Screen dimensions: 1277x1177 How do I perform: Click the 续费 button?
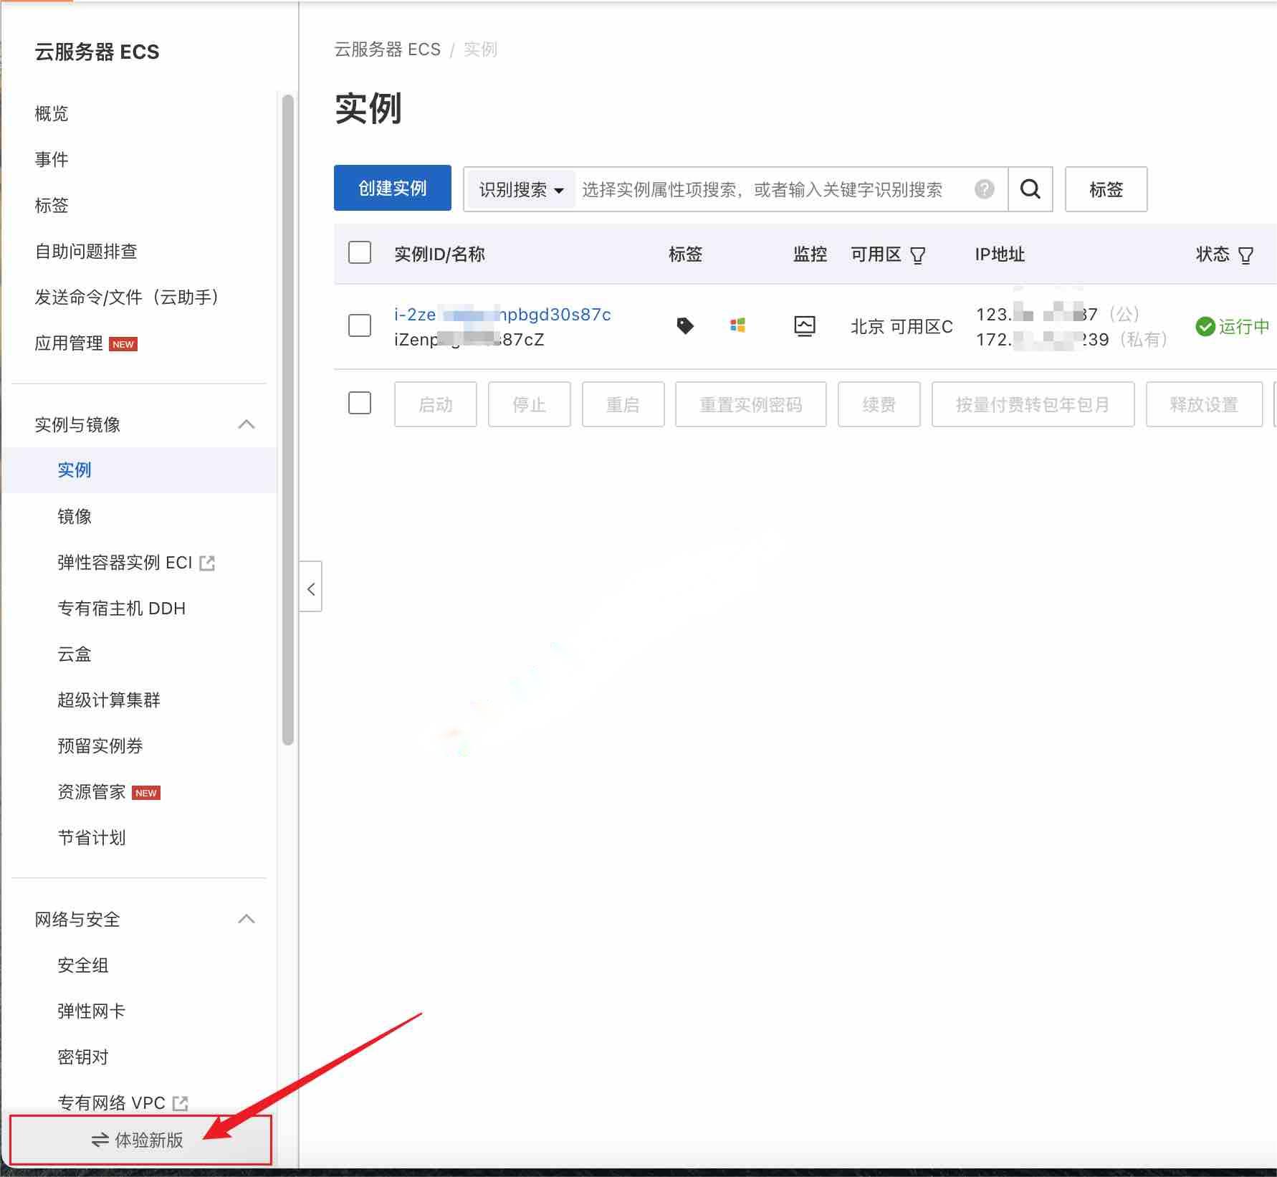point(879,404)
